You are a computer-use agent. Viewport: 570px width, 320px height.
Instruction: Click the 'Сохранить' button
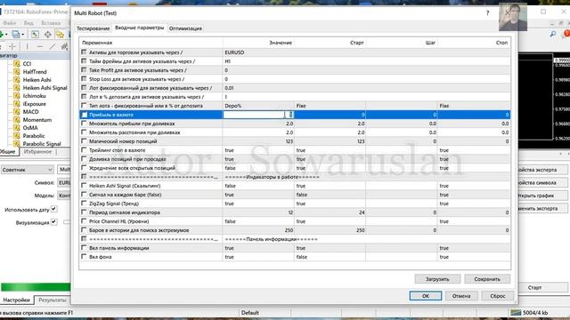(x=487, y=279)
